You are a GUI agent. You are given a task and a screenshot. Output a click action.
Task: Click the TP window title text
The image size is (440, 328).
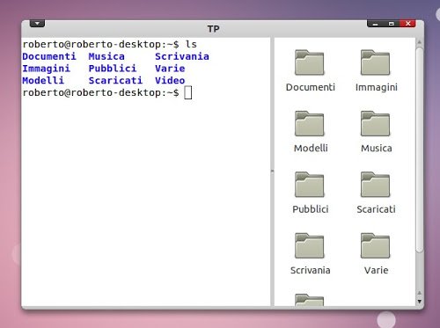tap(213, 29)
